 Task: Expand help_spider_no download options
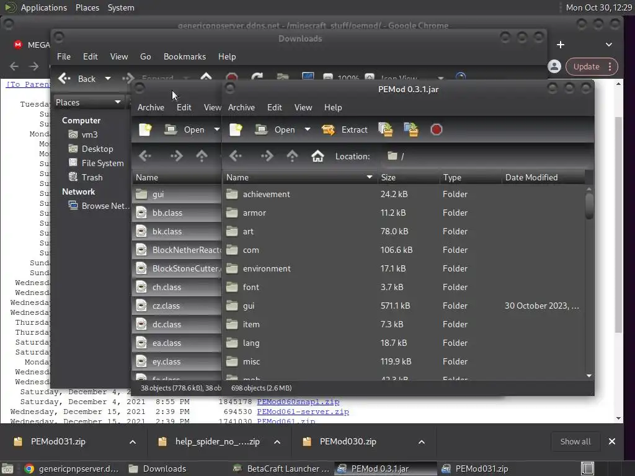277,441
